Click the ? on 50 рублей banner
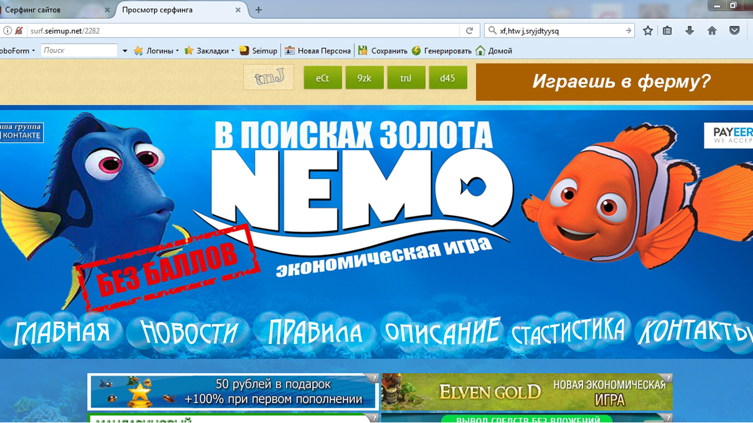 point(373,378)
